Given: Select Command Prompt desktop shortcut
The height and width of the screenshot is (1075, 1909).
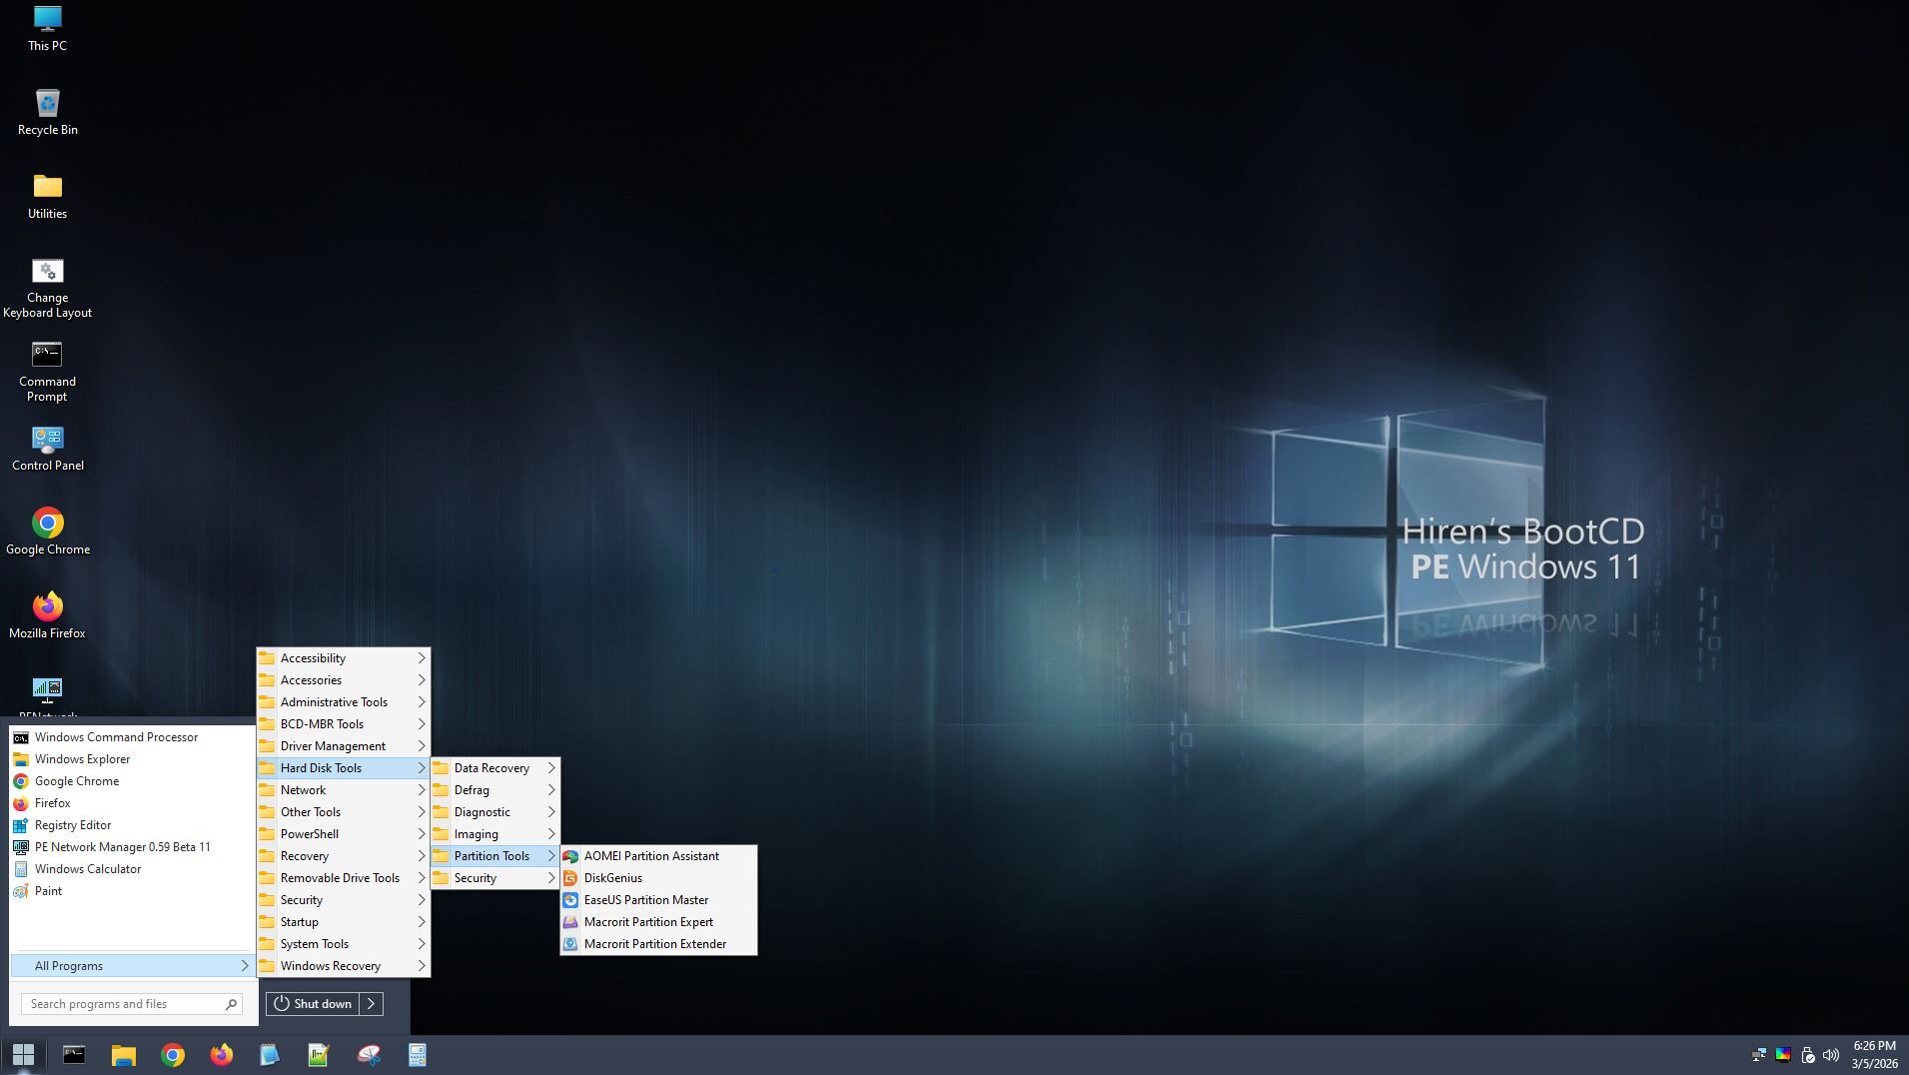Looking at the screenshot, I should 47,372.
